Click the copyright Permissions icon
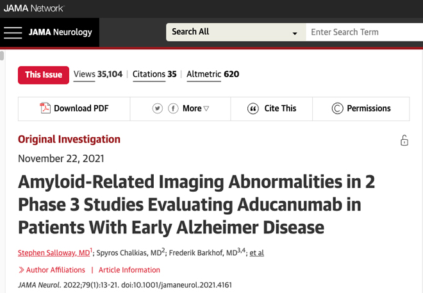423x293 pixels. tap(338, 108)
